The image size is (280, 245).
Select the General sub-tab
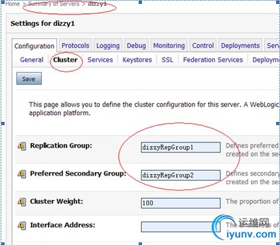coord(32,60)
